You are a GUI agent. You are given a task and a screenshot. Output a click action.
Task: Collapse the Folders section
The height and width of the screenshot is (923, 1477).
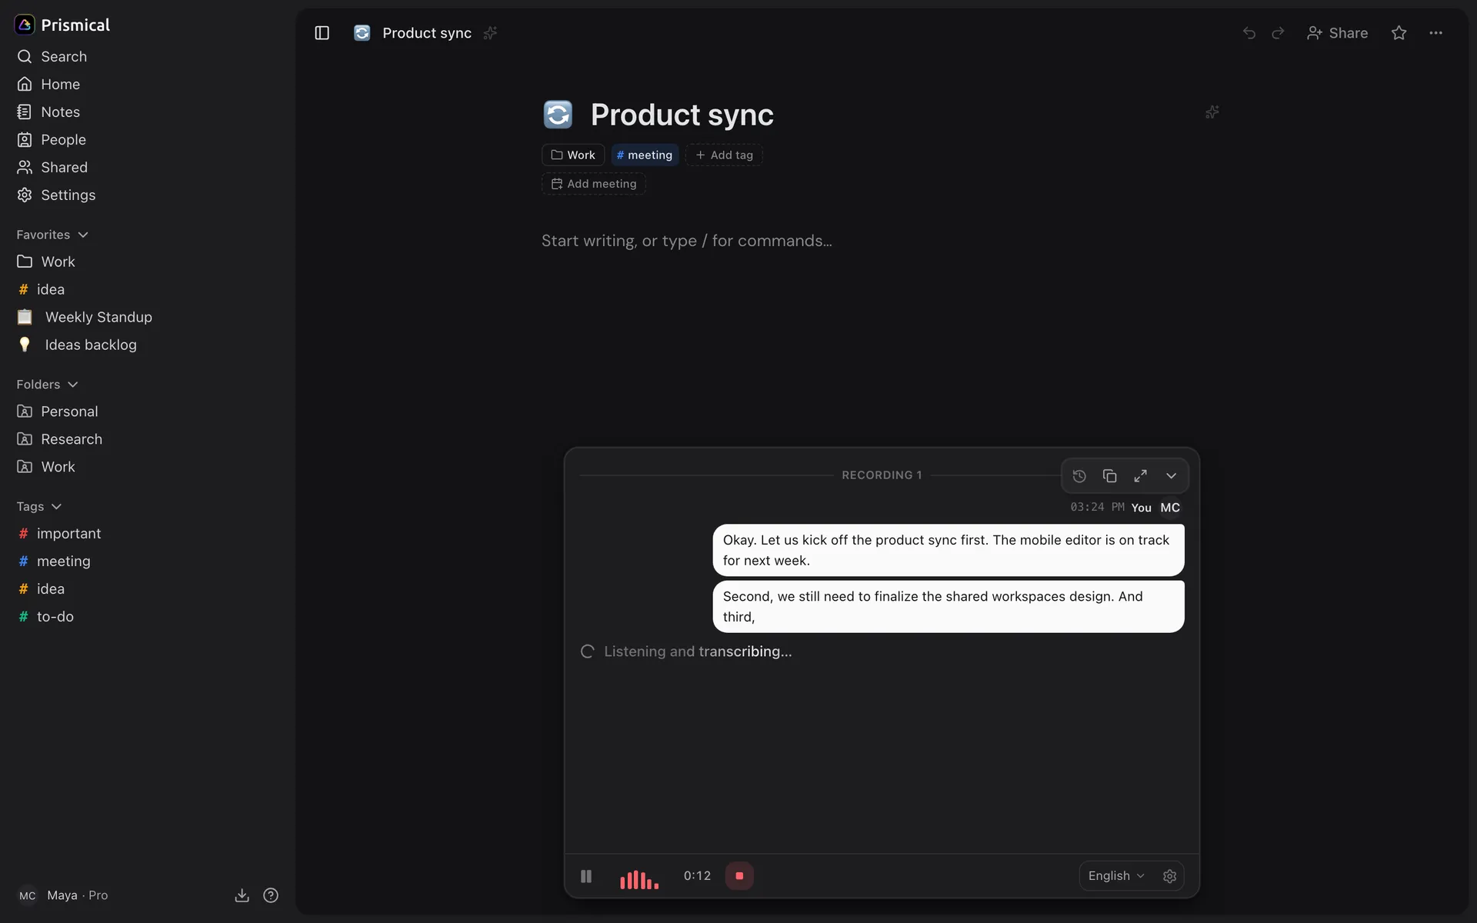coord(47,385)
